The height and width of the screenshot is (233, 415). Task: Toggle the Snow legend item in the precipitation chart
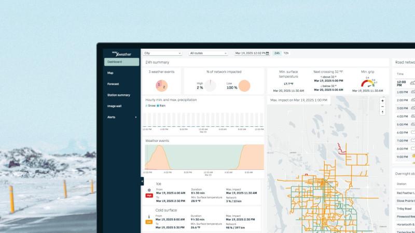point(150,106)
